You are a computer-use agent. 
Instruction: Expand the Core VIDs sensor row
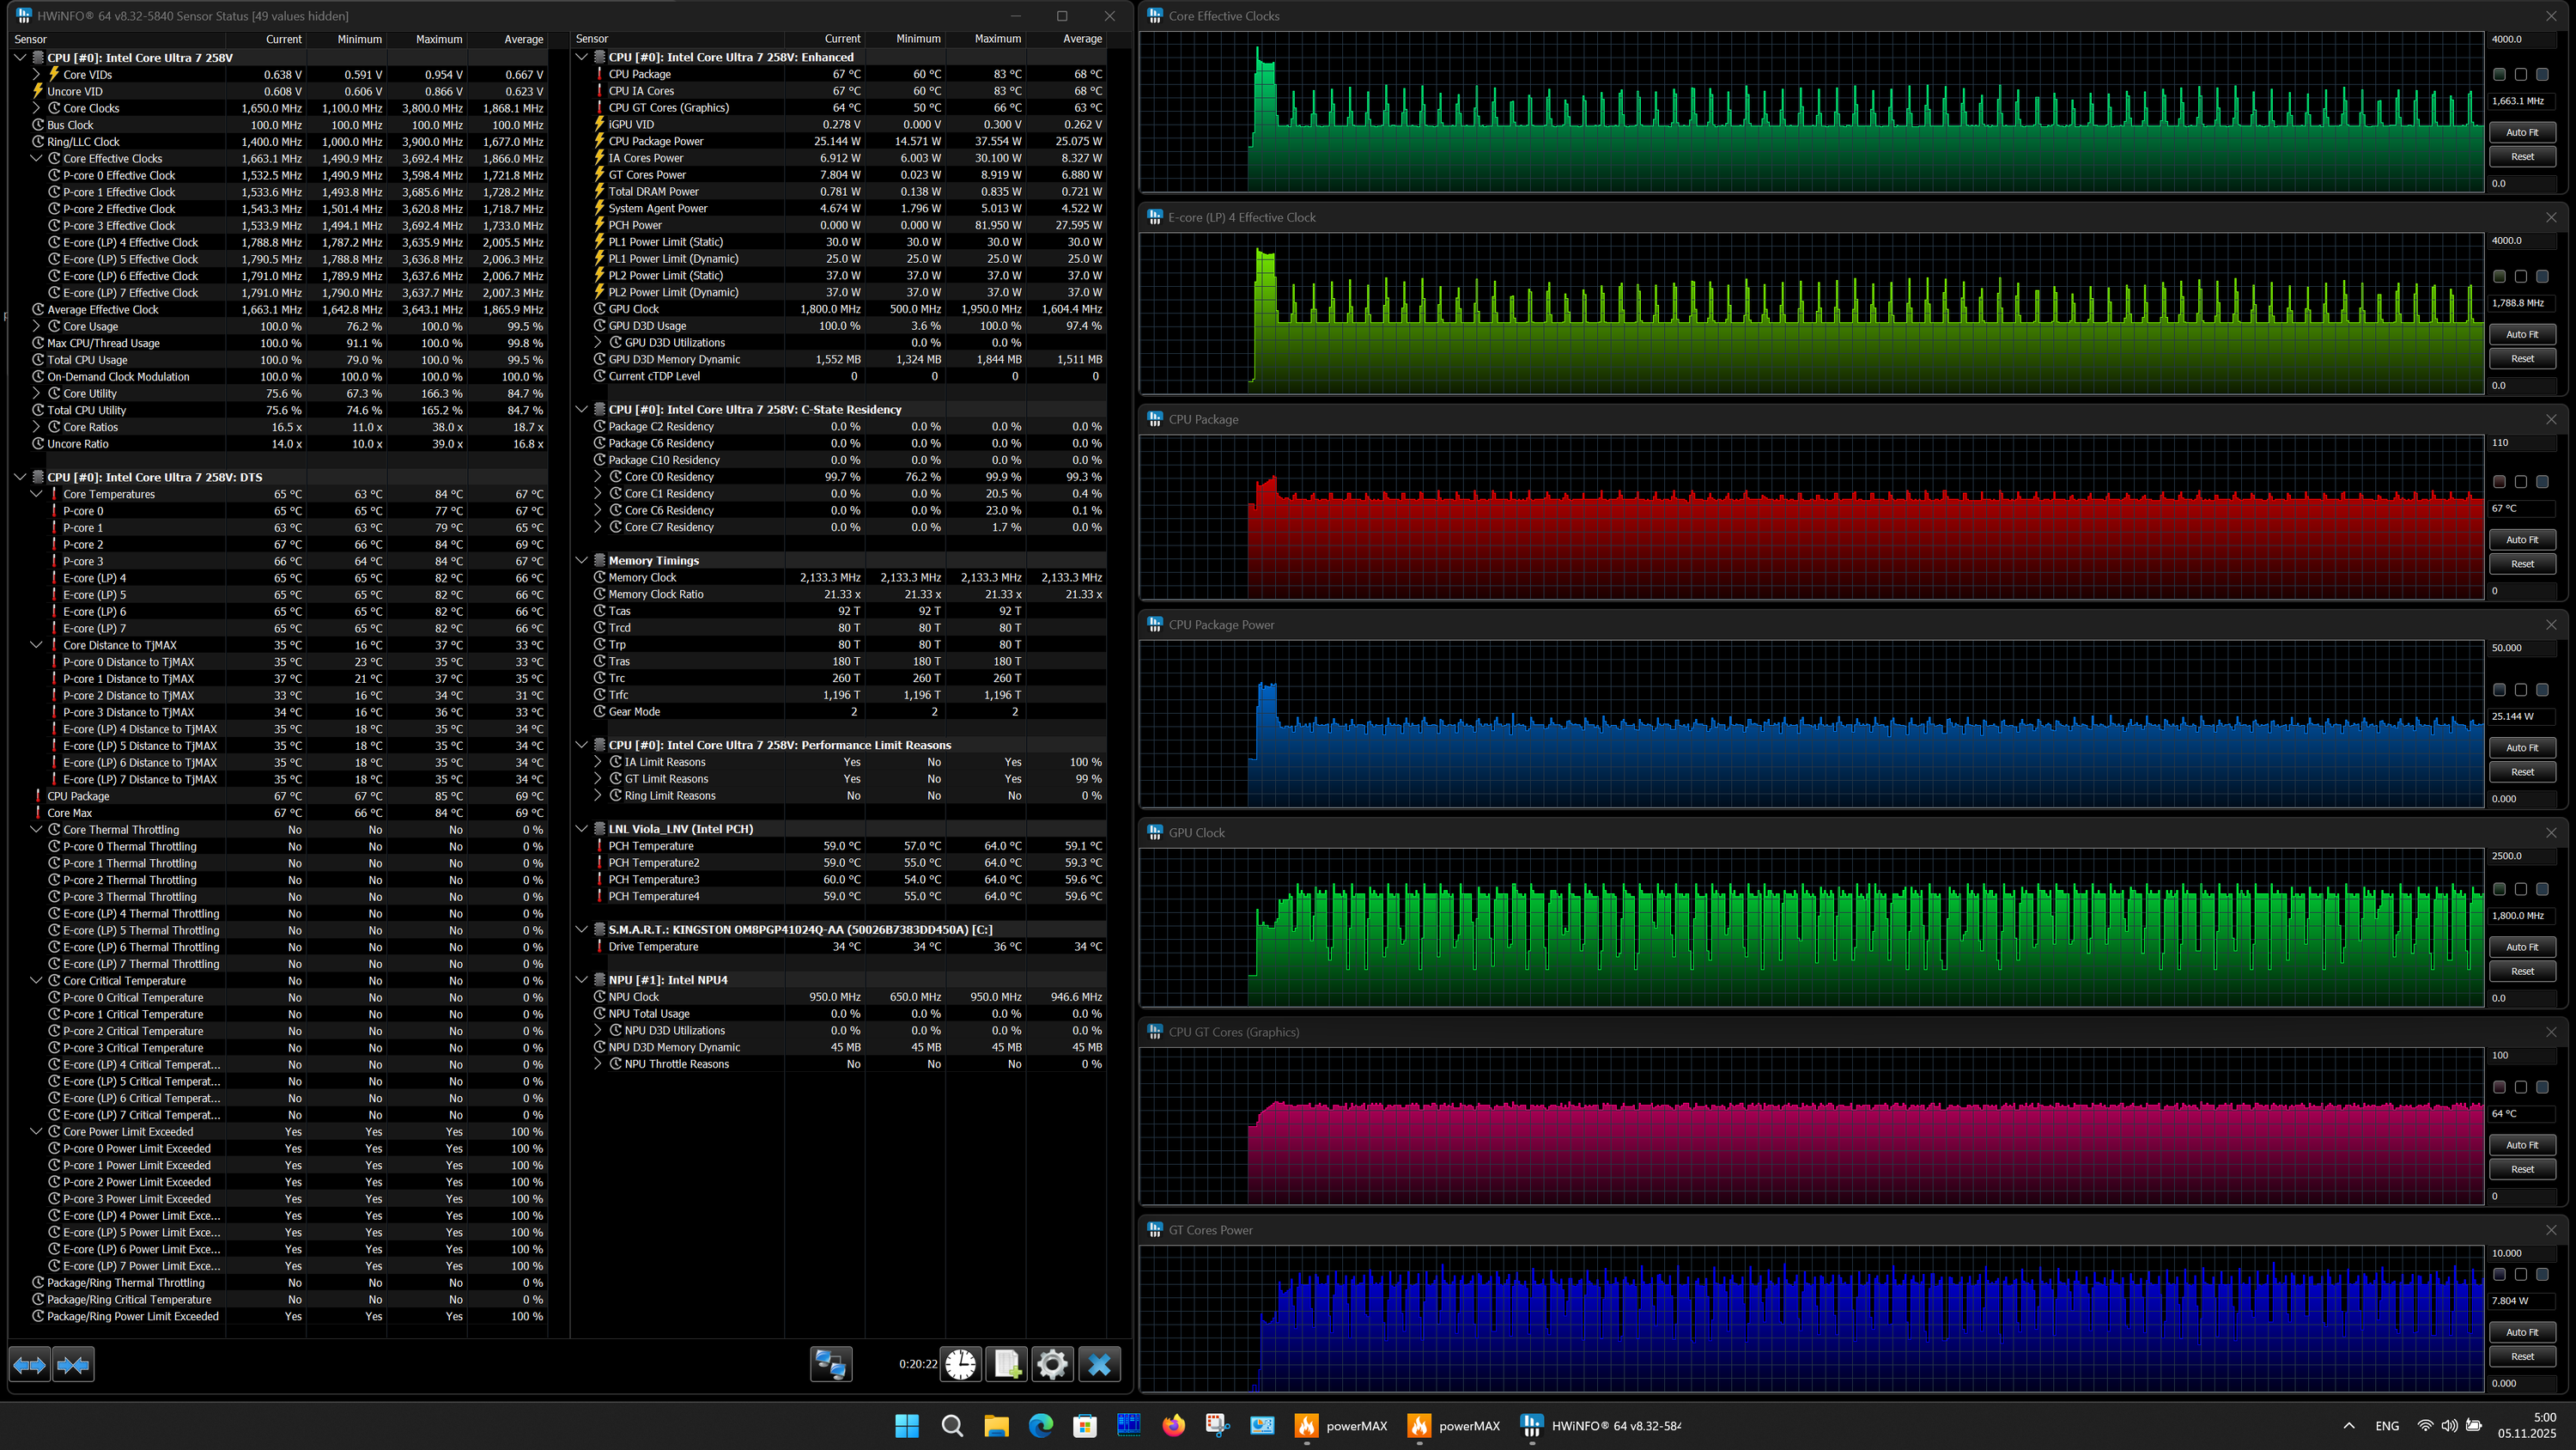pyautogui.click(x=37, y=75)
